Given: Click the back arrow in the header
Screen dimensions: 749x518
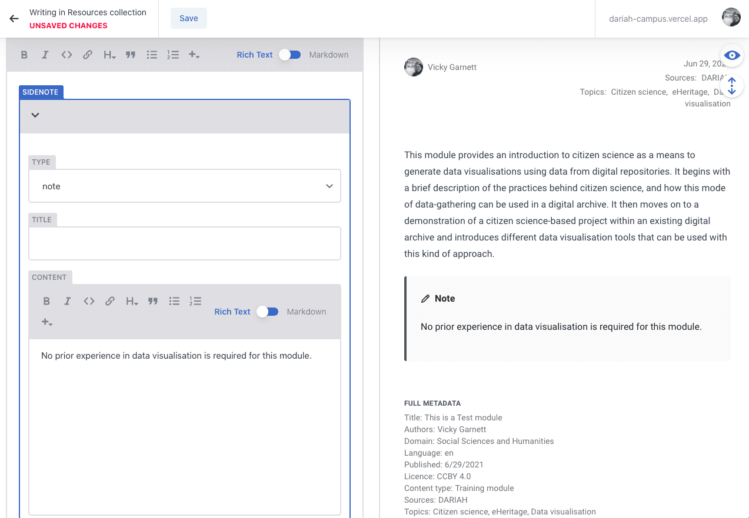Looking at the screenshot, I should click(14, 18).
